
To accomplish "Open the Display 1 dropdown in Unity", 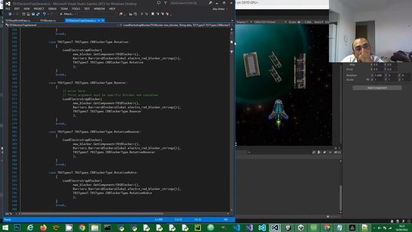I will pos(244,22).
